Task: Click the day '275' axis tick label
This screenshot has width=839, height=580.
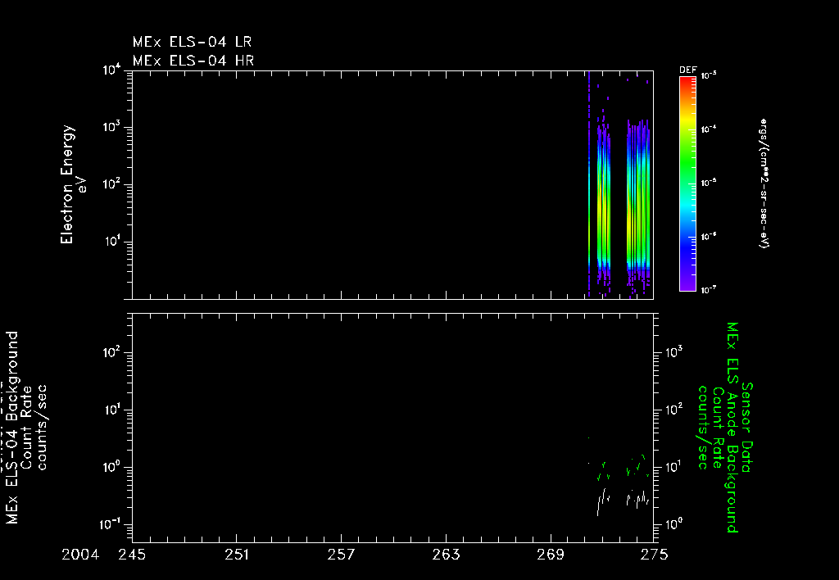Action: point(654,555)
